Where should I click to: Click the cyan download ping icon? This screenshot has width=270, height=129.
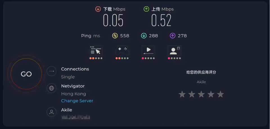pyautogui.click(x=144, y=36)
